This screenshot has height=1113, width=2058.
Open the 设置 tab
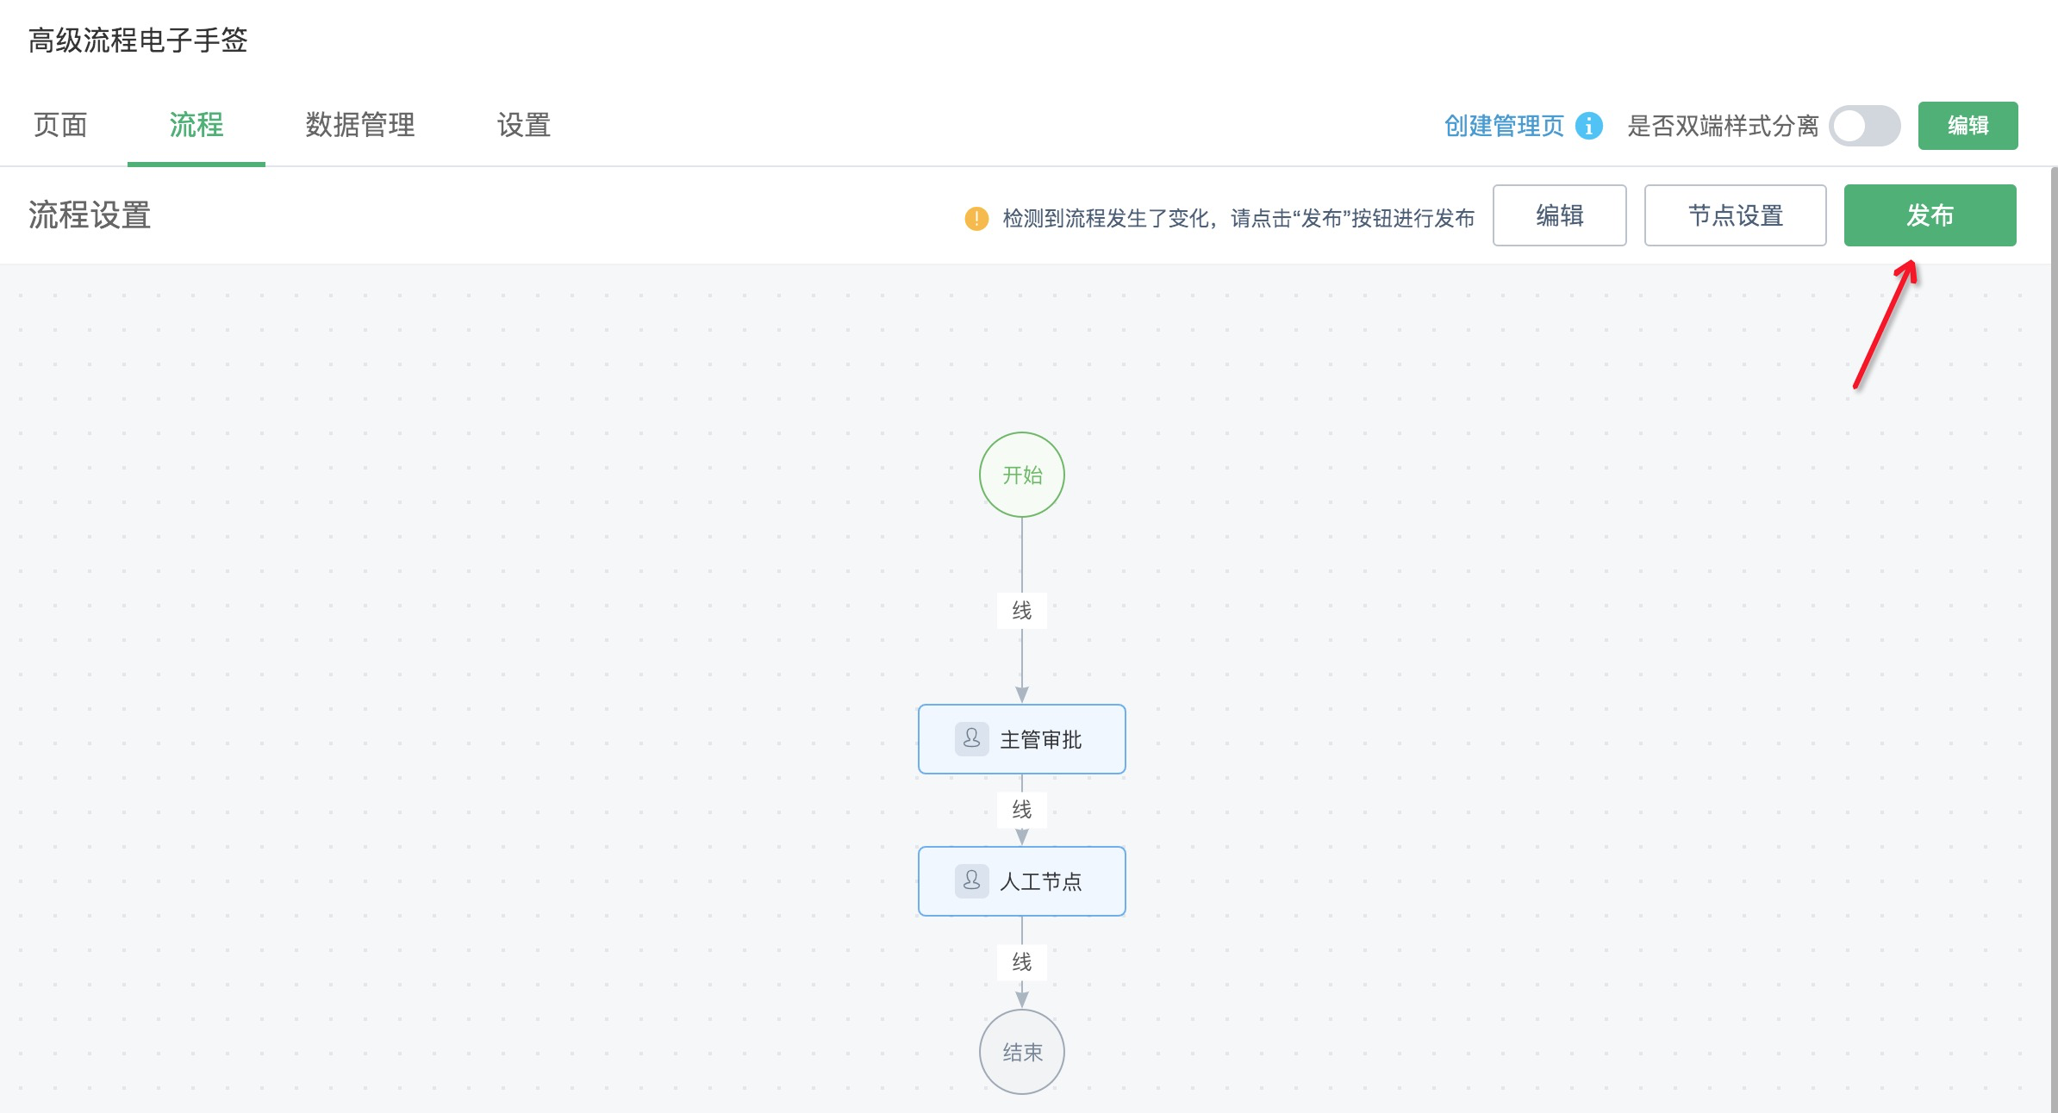point(523,125)
